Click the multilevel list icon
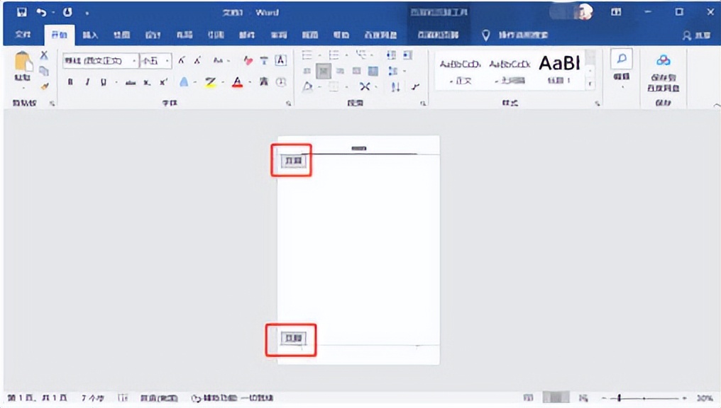The image size is (721, 408). (361, 55)
